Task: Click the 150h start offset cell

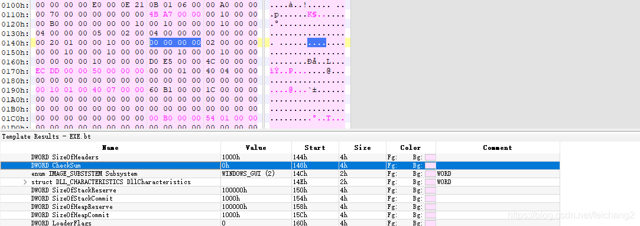Action: [x=315, y=190]
